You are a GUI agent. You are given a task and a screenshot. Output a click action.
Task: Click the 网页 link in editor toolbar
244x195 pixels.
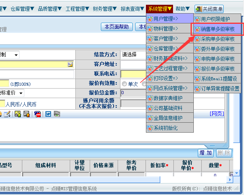[216, 114]
